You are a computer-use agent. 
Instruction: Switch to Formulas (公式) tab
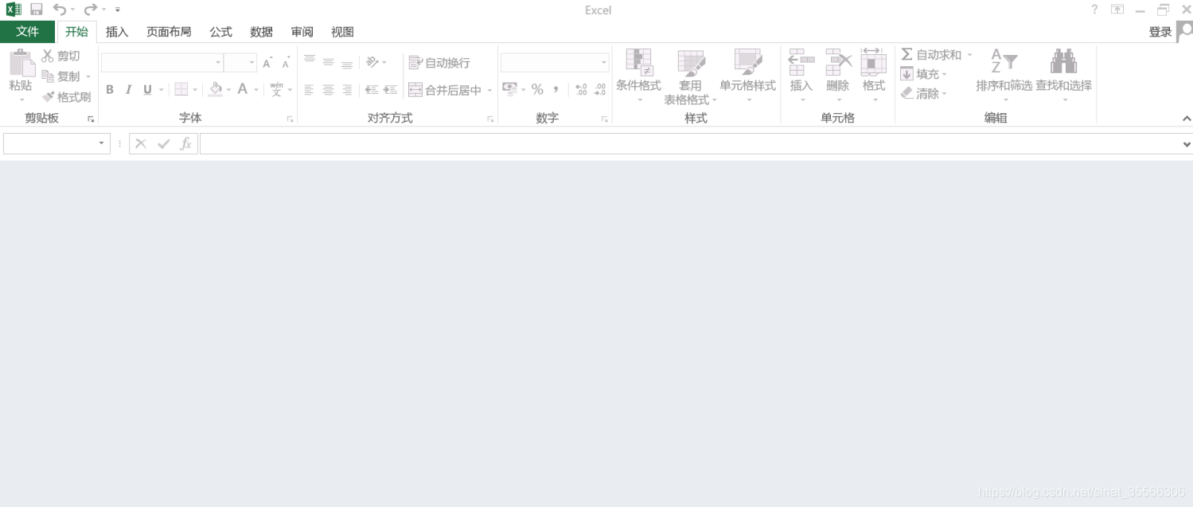(x=220, y=32)
